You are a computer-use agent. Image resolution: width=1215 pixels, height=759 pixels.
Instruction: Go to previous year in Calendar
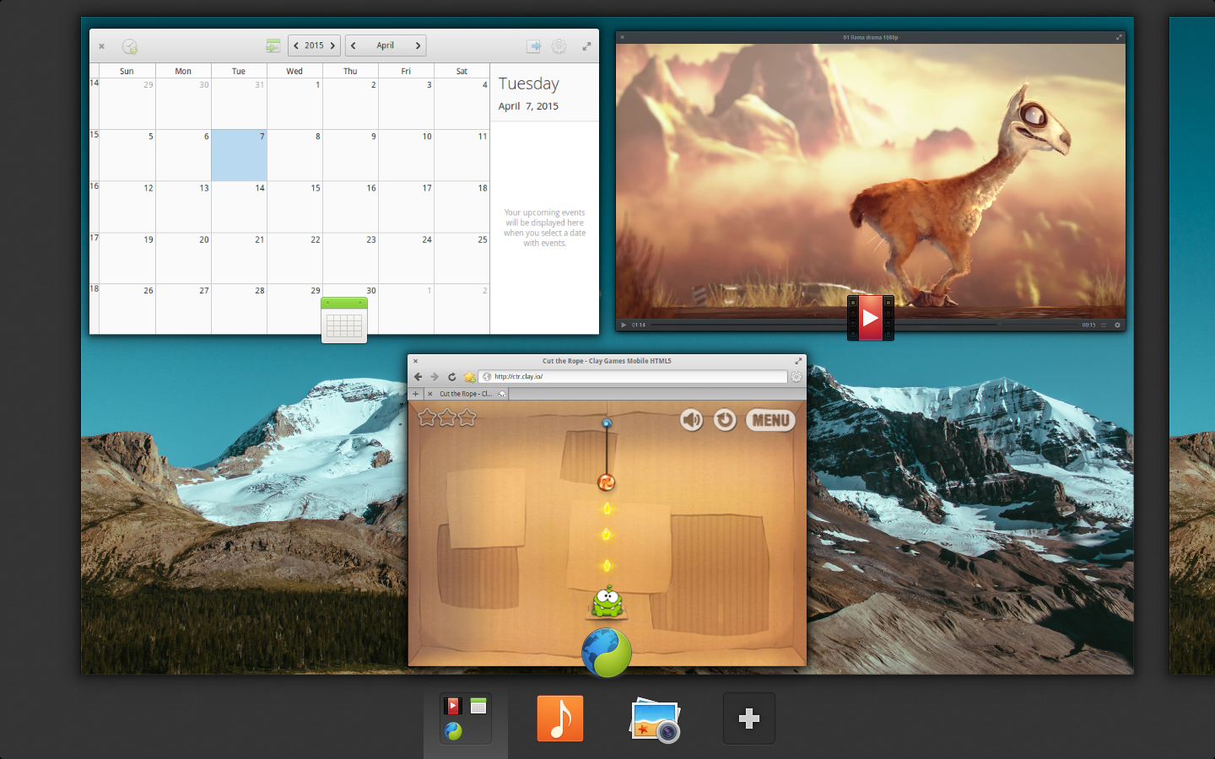[x=296, y=46]
